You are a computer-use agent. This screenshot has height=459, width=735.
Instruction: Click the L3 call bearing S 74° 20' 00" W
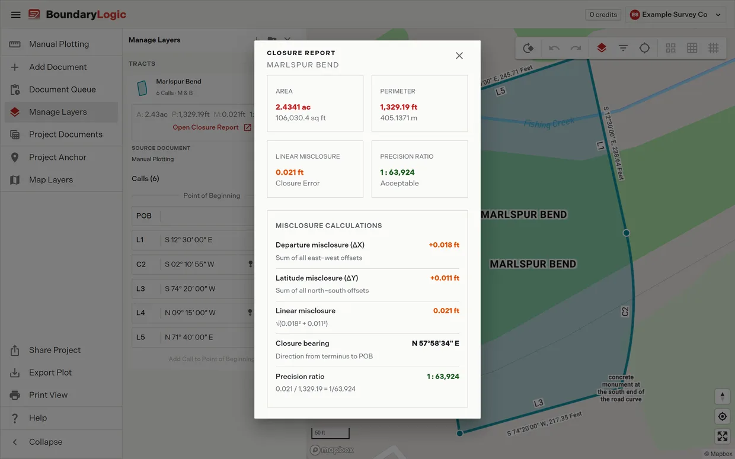(x=190, y=288)
